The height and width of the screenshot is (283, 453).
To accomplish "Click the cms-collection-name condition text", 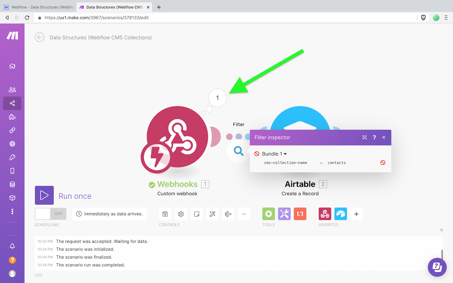I will pos(285,163).
